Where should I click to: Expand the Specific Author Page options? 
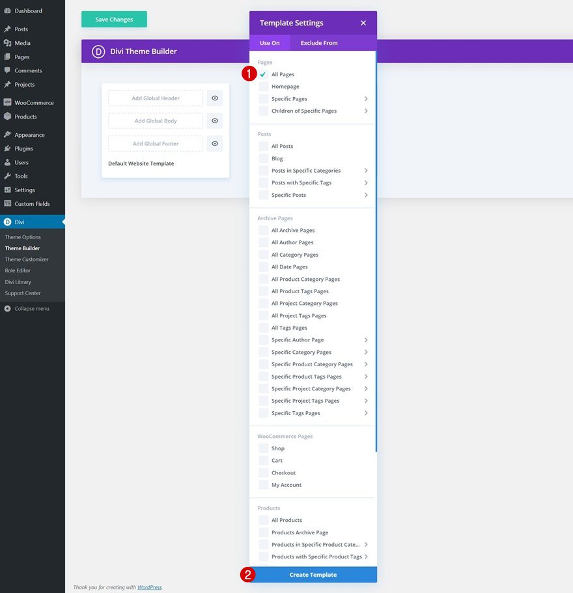click(366, 340)
